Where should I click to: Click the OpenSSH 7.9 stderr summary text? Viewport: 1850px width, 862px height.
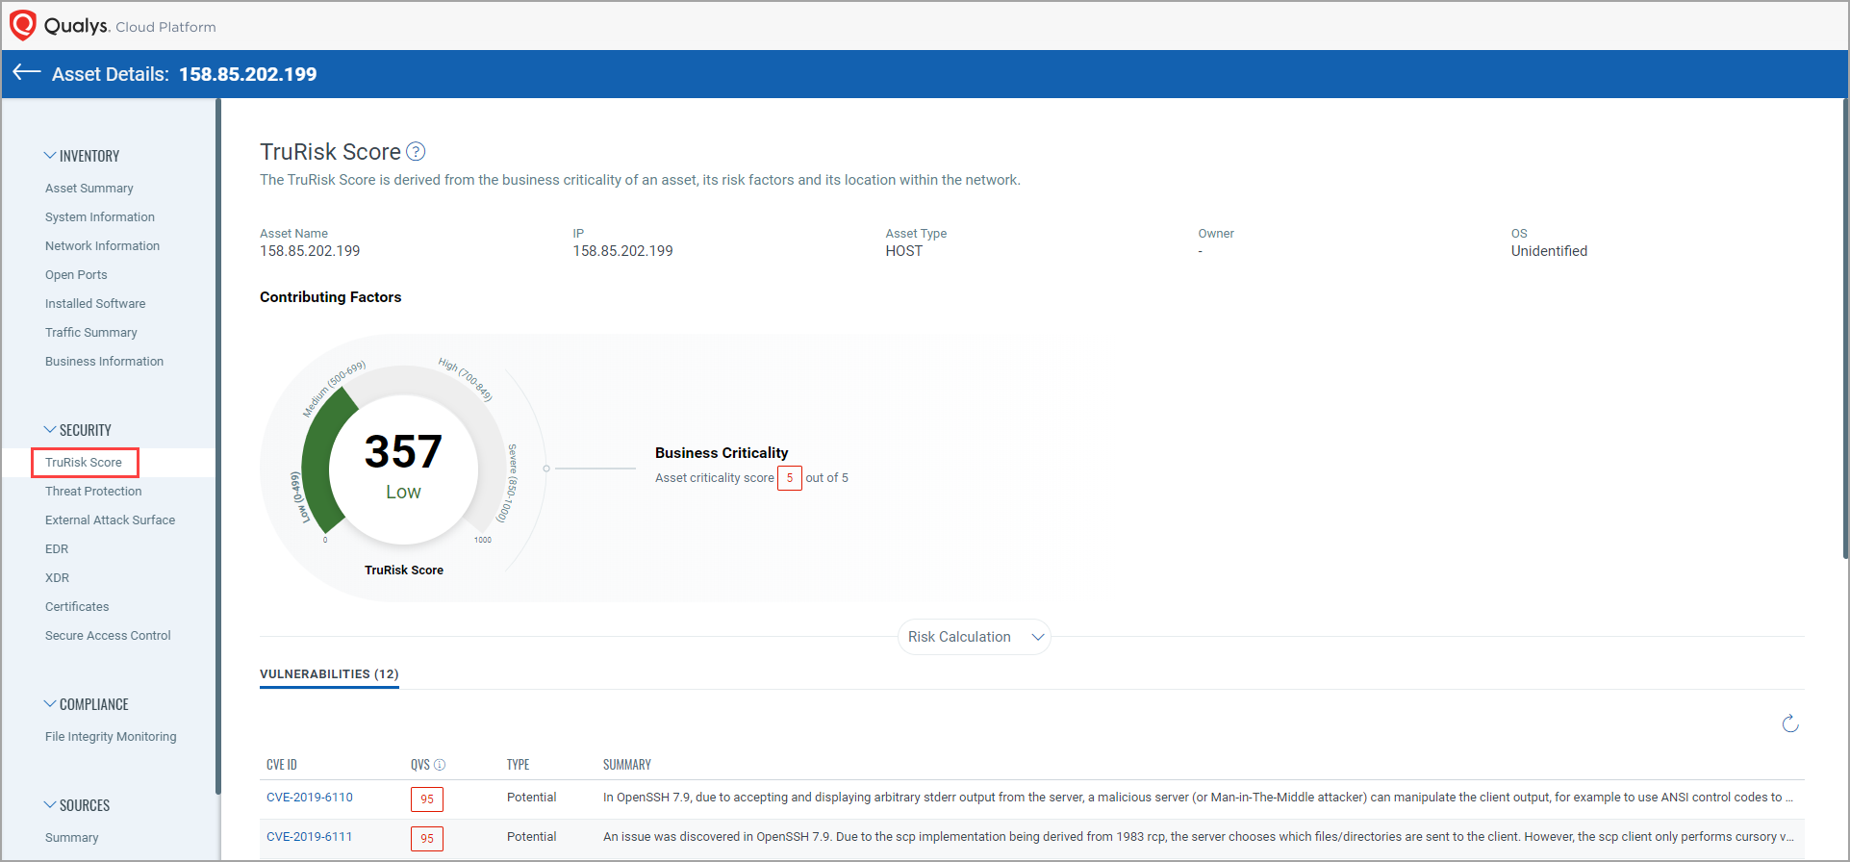point(1198,798)
